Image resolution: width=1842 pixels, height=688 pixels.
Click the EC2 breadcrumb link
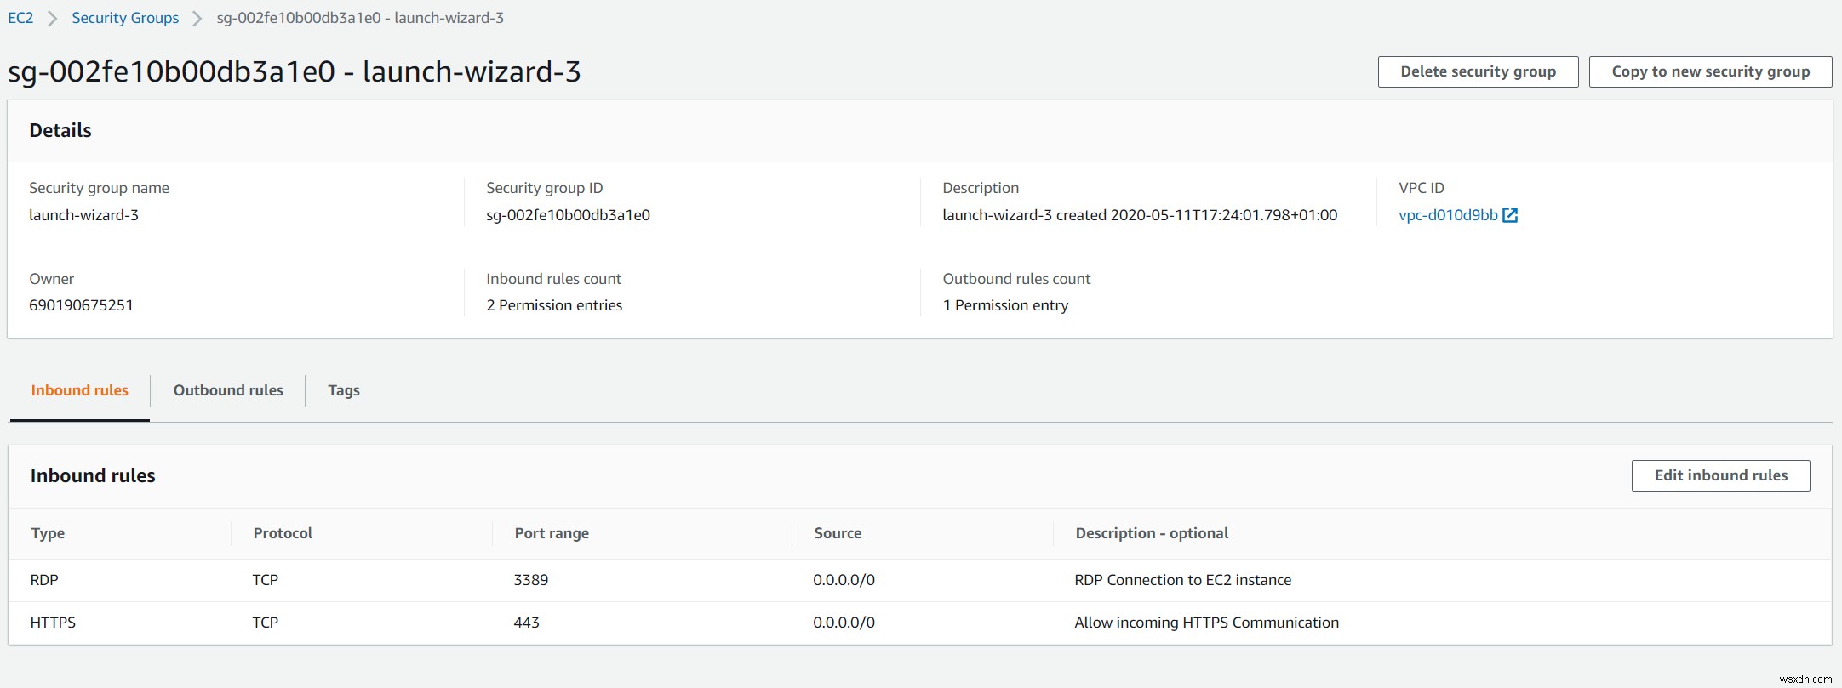pyautogui.click(x=20, y=18)
